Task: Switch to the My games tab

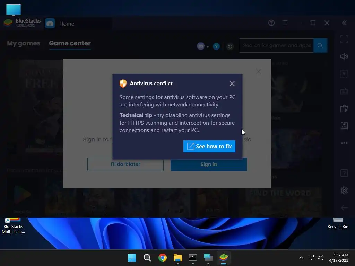Action: tap(24, 43)
